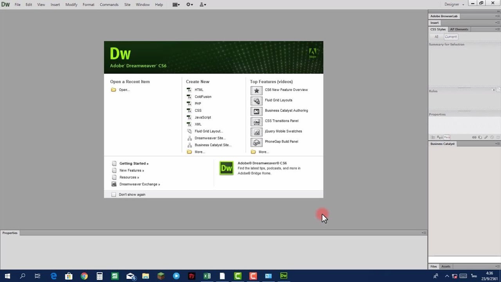Expand the Insert panel tab
Screen dimensions: 501x282
pos(434,23)
